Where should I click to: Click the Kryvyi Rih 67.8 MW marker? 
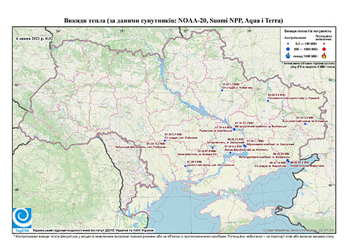click(213, 148)
